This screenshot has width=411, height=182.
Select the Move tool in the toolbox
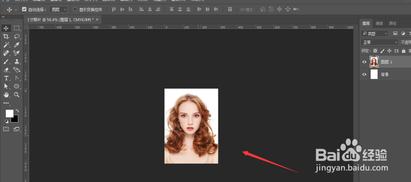click(x=6, y=28)
